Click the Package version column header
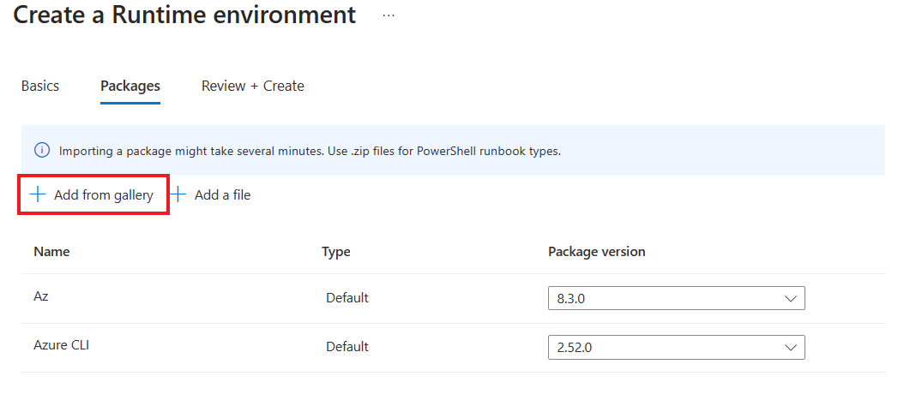Viewport: 898px width, 412px height. pyautogui.click(x=597, y=252)
